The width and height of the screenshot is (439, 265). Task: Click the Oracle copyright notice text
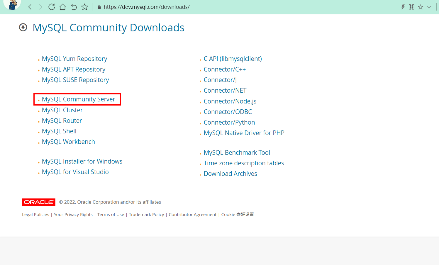(110, 202)
